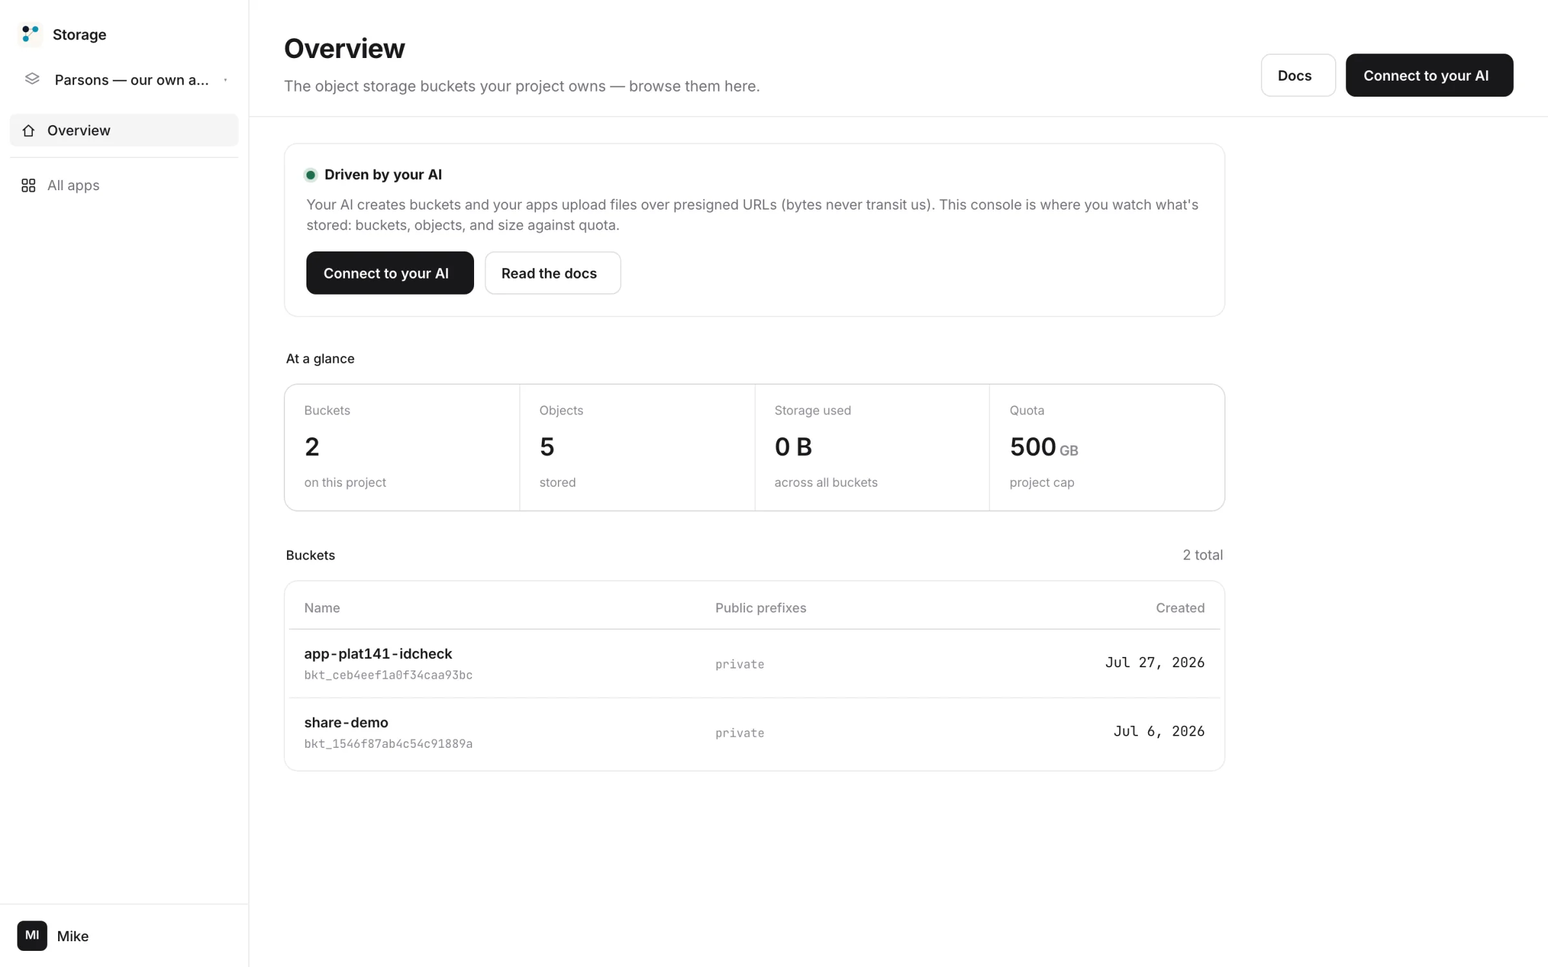Click the Buckets count stat card
Screen dimensions: 1548x967
pos(402,447)
